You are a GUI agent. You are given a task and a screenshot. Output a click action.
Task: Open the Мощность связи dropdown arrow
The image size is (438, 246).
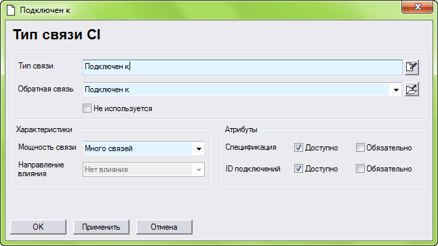(x=199, y=148)
